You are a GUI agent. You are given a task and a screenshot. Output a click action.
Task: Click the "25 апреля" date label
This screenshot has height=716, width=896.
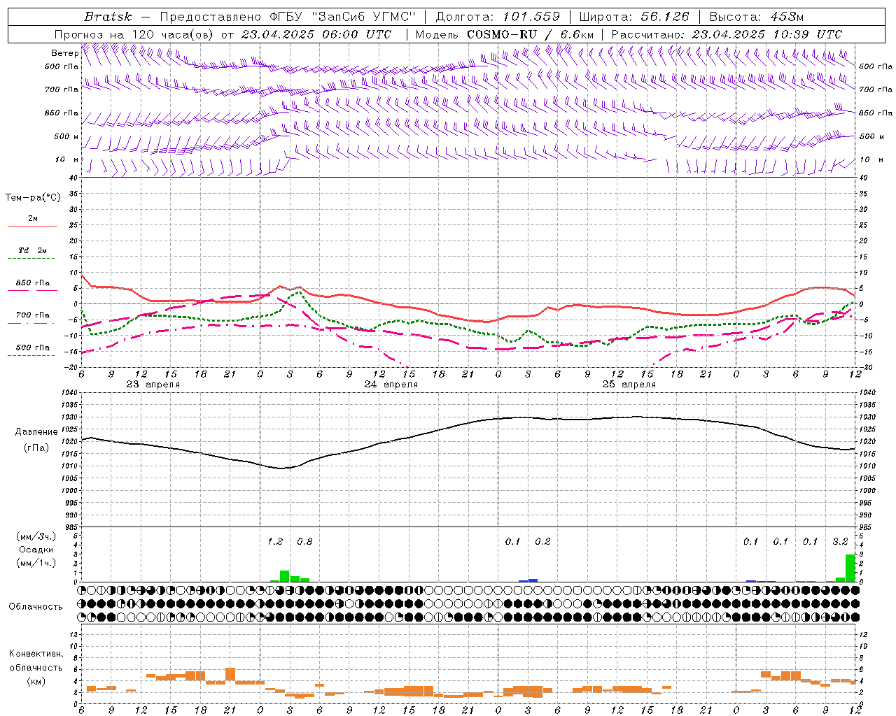coord(629,384)
